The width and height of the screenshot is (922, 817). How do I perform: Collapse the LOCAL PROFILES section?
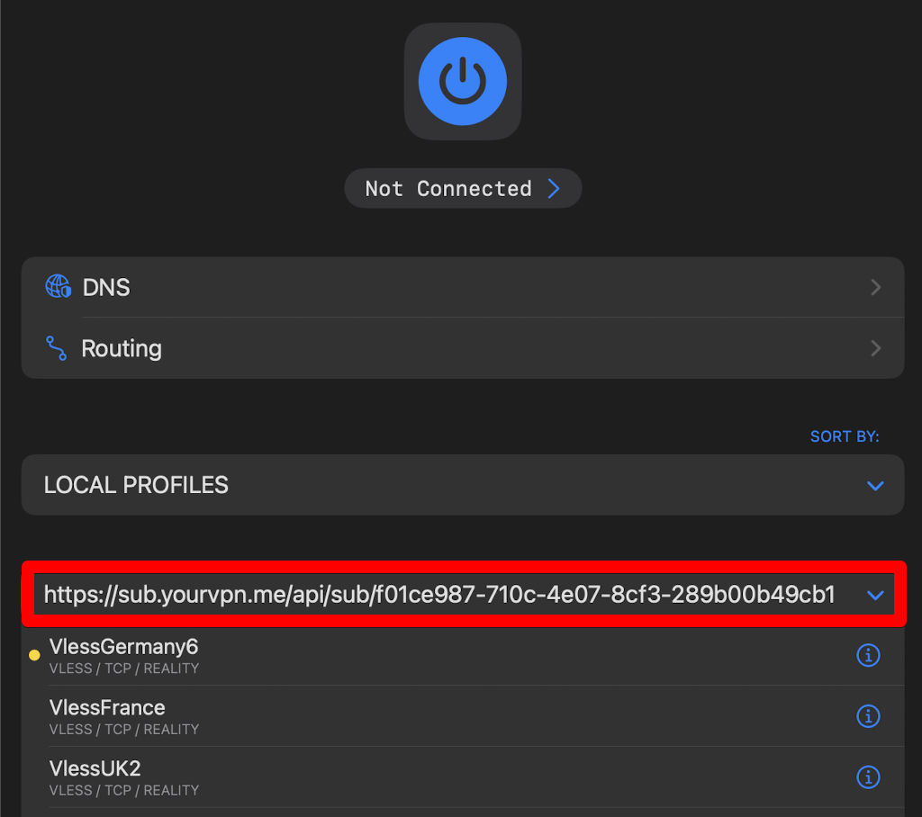click(874, 485)
